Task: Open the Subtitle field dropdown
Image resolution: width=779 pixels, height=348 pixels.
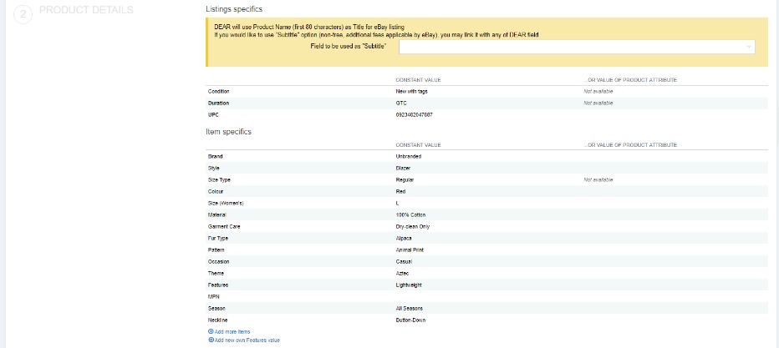Action: pyautogui.click(x=576, y=48)
